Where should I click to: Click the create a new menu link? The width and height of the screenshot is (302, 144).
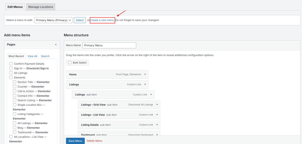102,20
